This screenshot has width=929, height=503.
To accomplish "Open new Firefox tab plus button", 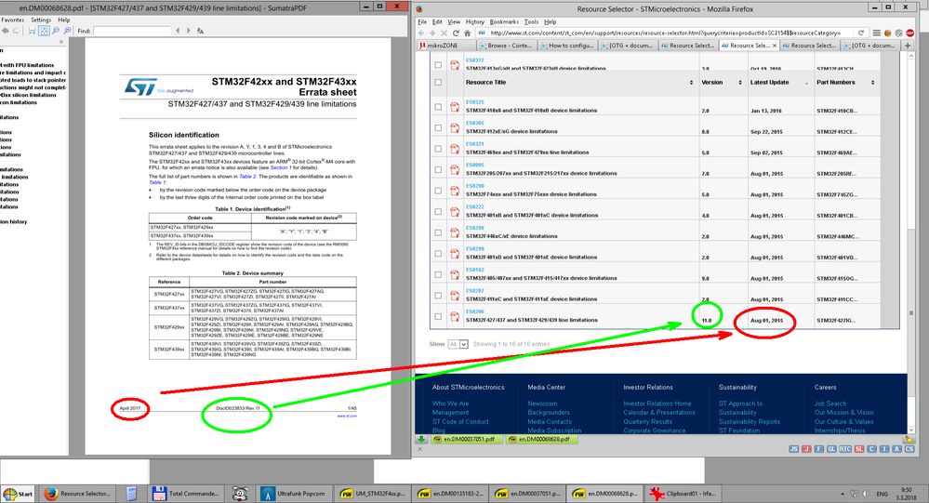I will tap(907, 46).
